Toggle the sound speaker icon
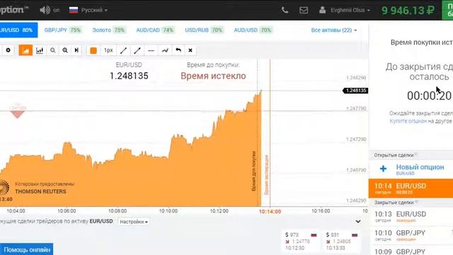This screenshot has height=255, width=453. (45, 10)
